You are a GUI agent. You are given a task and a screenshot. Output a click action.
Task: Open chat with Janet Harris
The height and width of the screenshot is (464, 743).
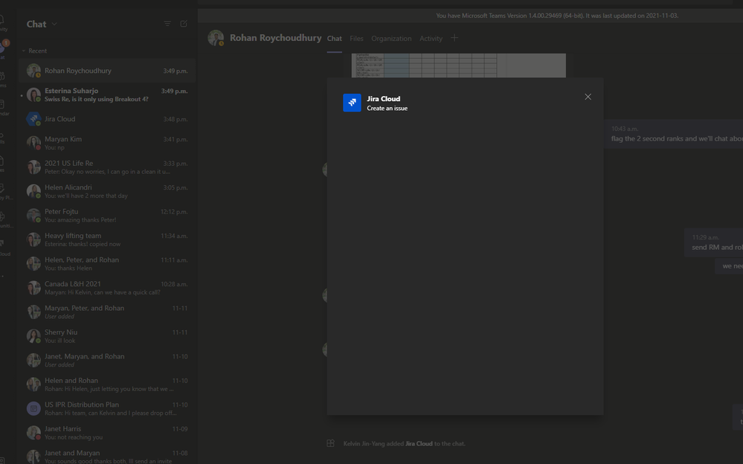(x=107, y=434)
